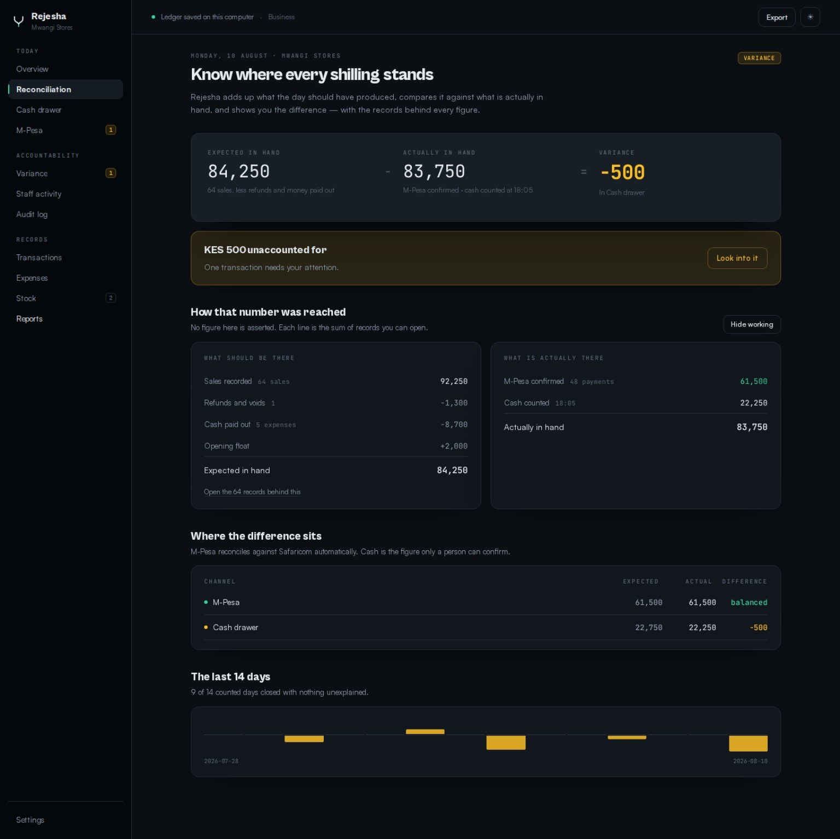Open Cash drawer section
The height and width of the screenshot is (839, 840).
(65, 110)
